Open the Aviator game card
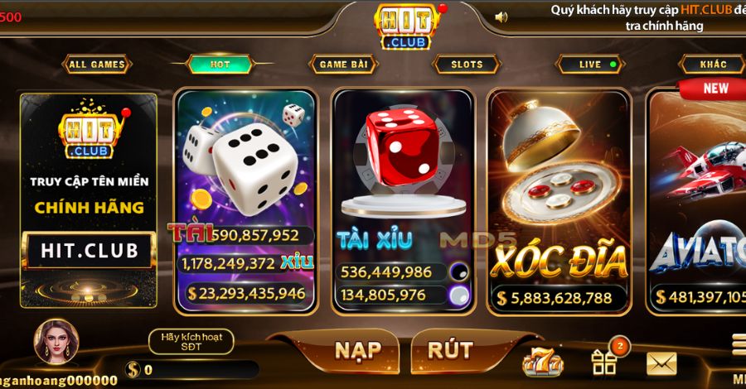Viewport: 746px width, 389px height. pos(696,201)
